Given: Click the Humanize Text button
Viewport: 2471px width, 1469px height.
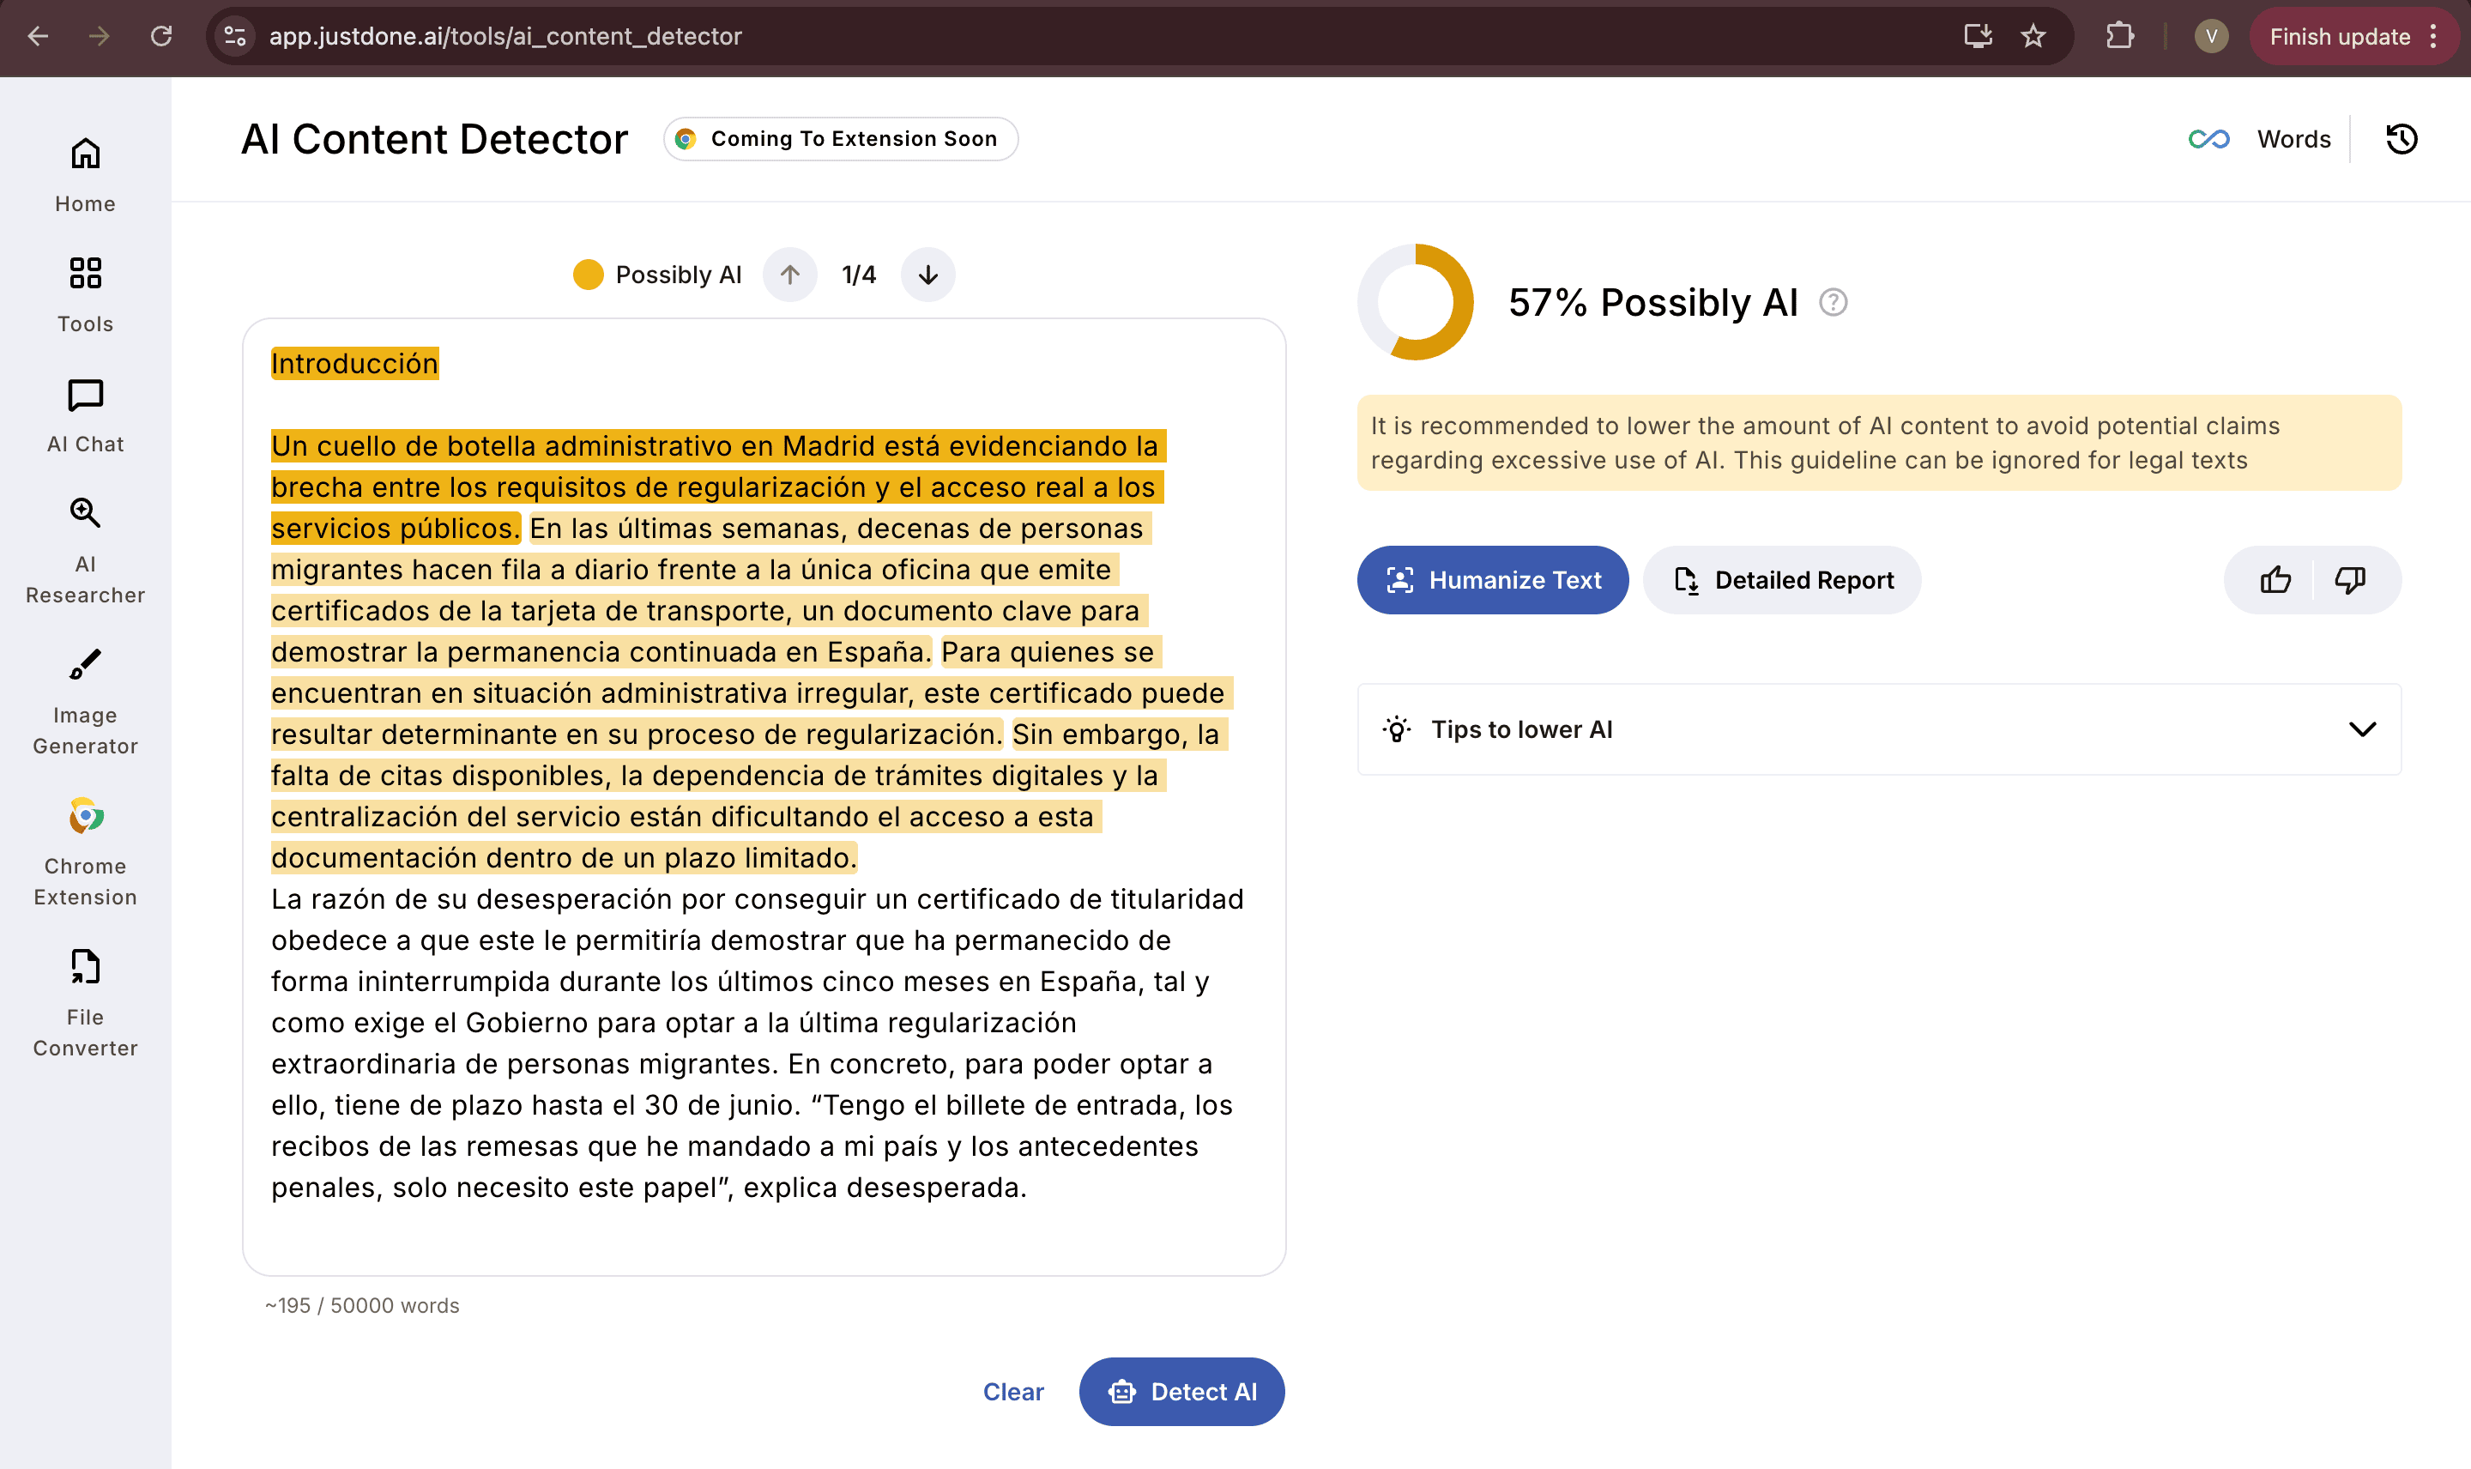Looking at the screenshot, I should click(1492, 580).
